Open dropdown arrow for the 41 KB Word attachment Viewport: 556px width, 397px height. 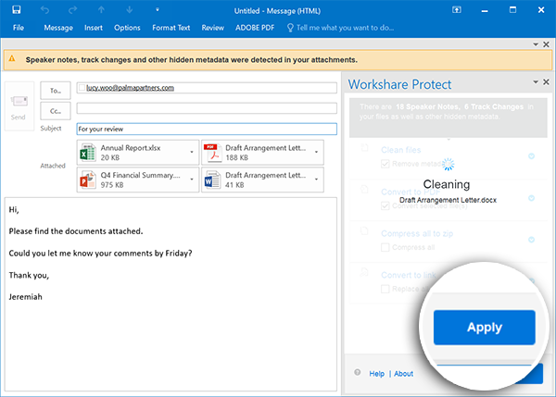(317, 180)
